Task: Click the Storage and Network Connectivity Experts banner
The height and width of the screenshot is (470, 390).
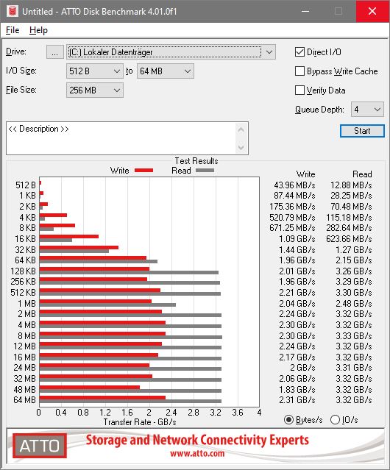Action: 197,440
